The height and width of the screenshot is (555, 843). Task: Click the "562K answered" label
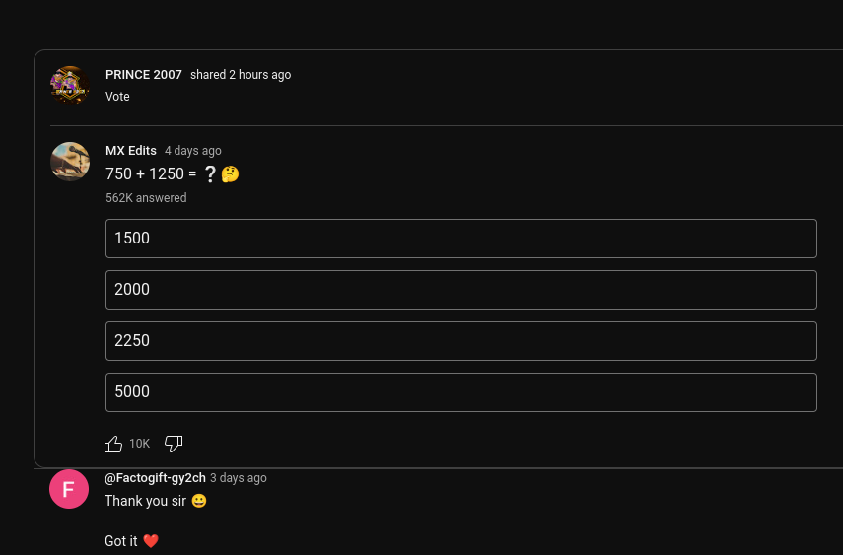[146, 198]
